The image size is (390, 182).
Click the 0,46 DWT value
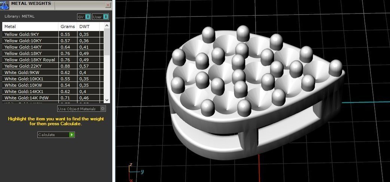pyautogui.click(x=84, y=98)
